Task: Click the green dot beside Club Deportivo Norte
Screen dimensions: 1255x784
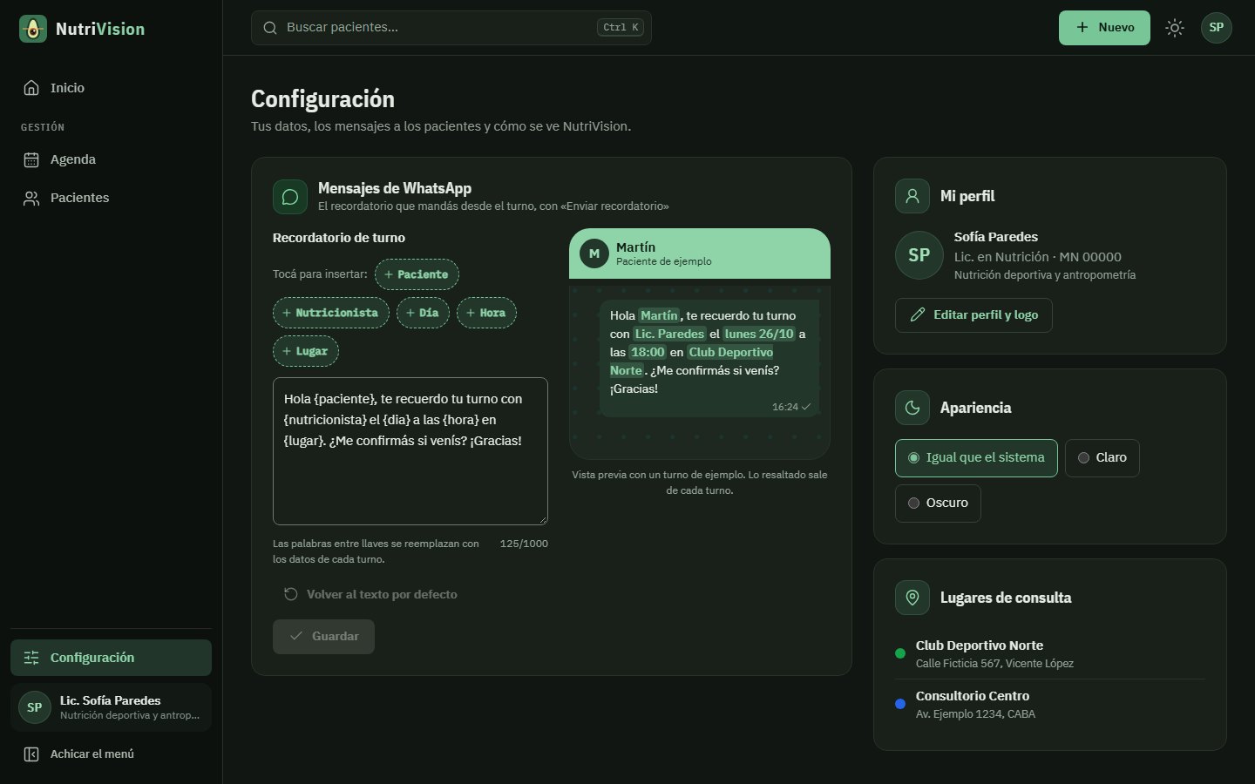Action: click(x=900, y=653)
